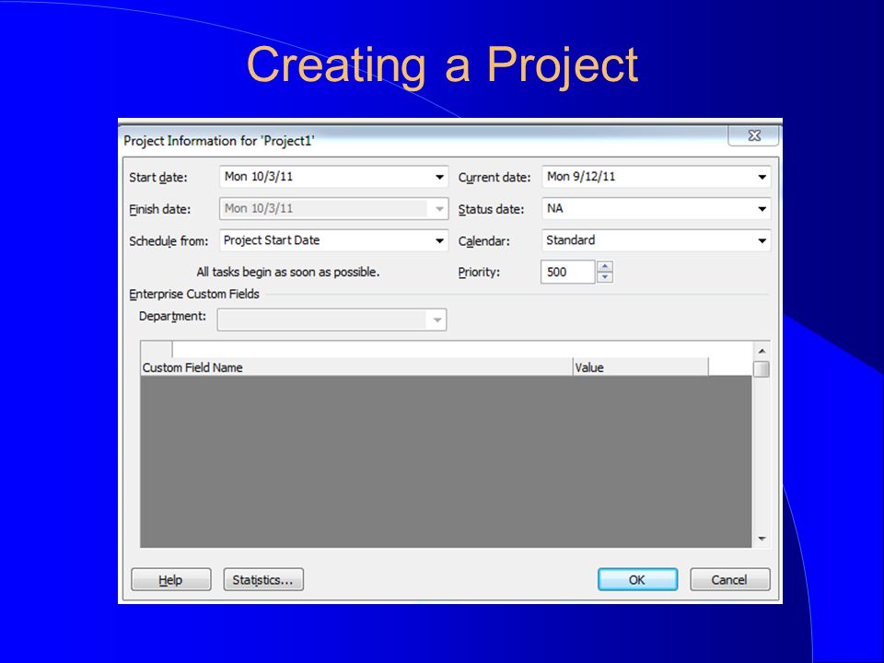Click the Help button
This screenshot has height=663, width=884.
coord(171,579)
